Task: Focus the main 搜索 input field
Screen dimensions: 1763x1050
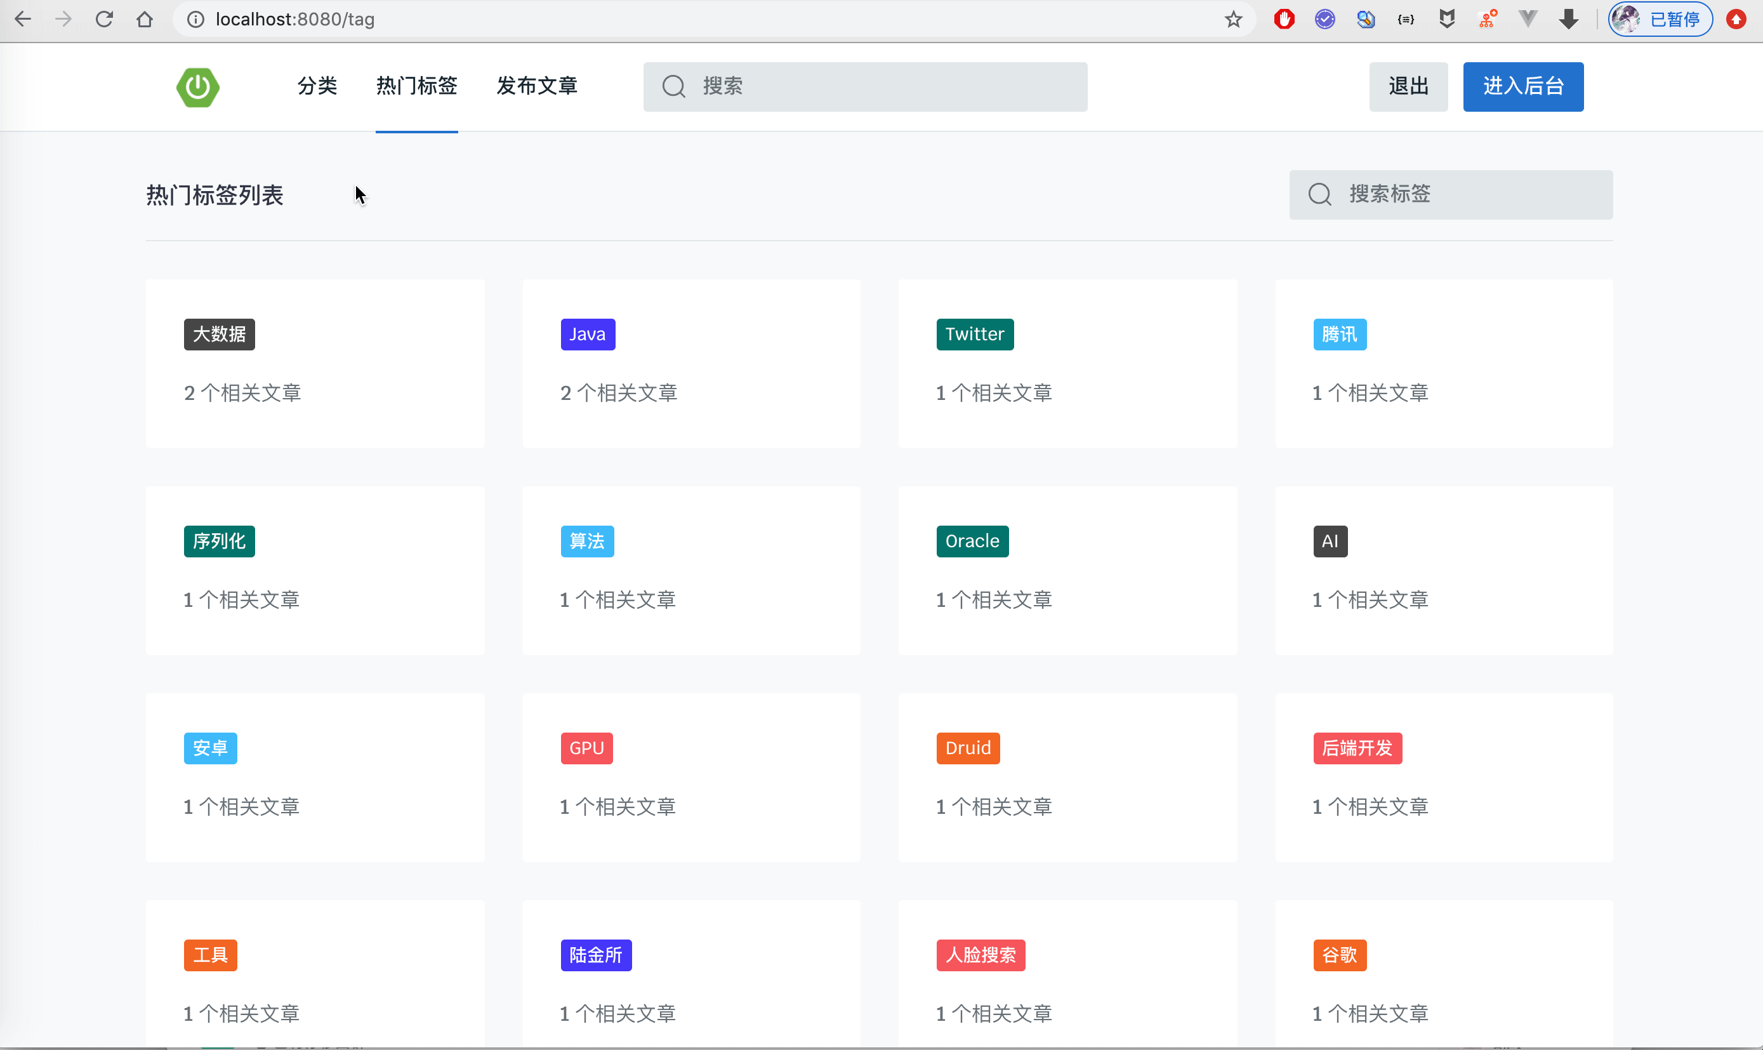Action: [x=865, y=87]
